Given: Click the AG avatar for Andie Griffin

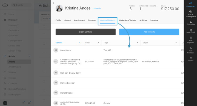Looking at the screenshot, I should [56, 103].
